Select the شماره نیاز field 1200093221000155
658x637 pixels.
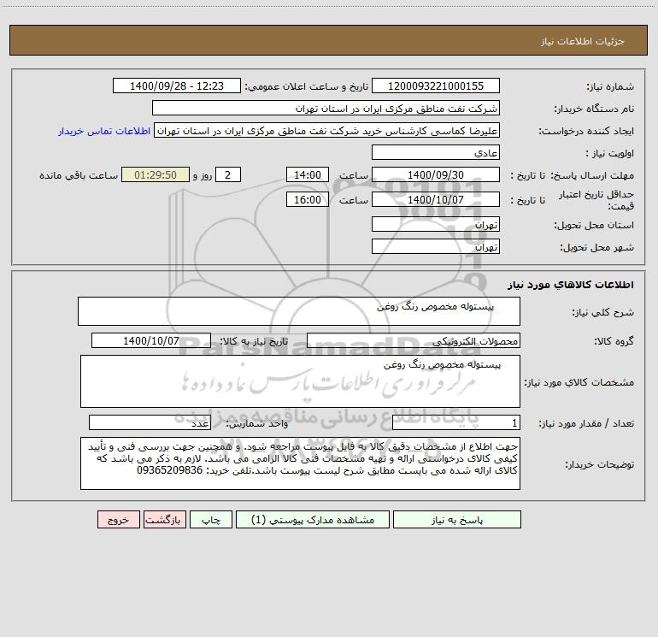[436, 86]
